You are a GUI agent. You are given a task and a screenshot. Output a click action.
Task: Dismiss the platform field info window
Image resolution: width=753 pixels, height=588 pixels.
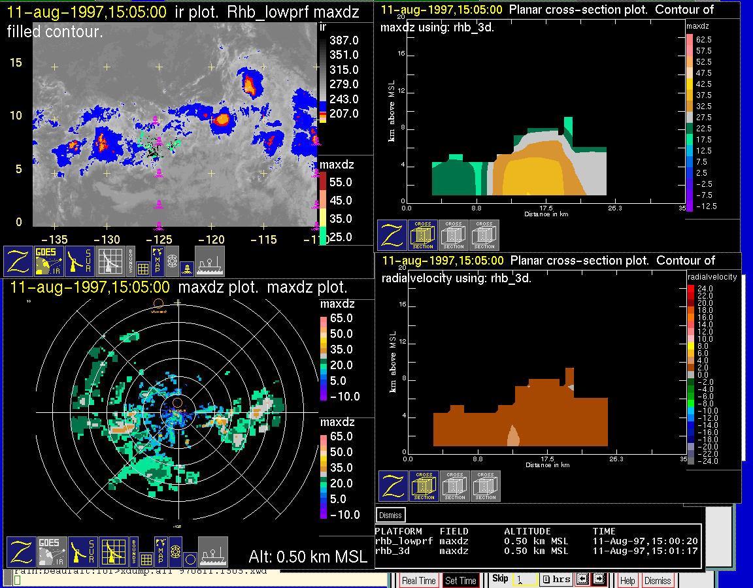(391, 515)
